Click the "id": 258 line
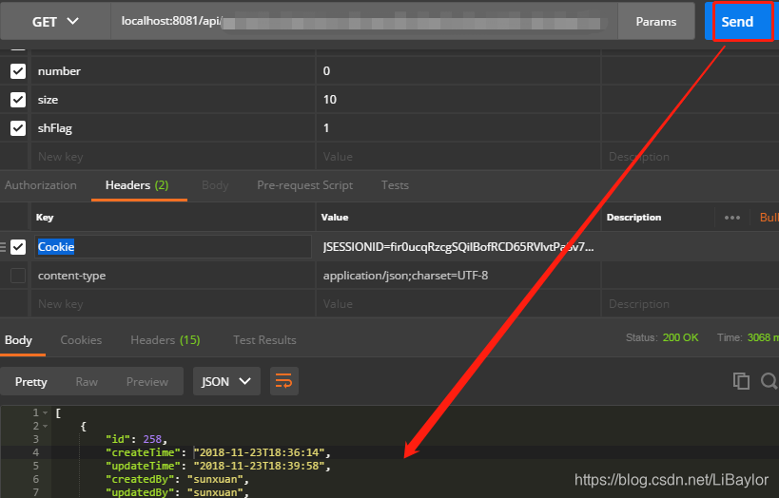779x498 pixels. coord(136,439)
